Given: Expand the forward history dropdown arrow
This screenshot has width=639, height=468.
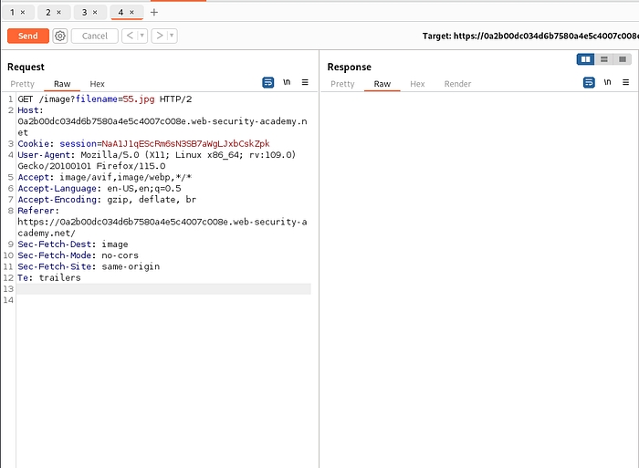Looking at the screenshot, I should click(x=172, y=36).
